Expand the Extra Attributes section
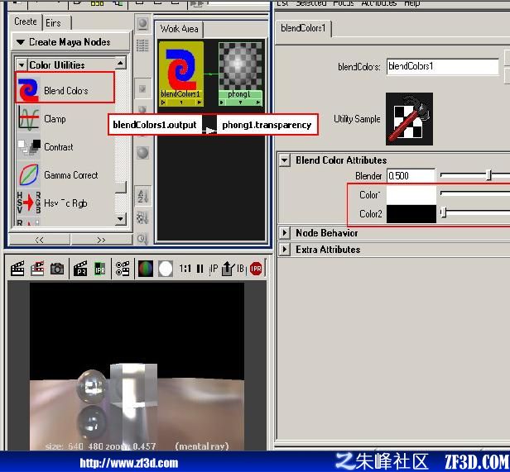 coord(285,249)
